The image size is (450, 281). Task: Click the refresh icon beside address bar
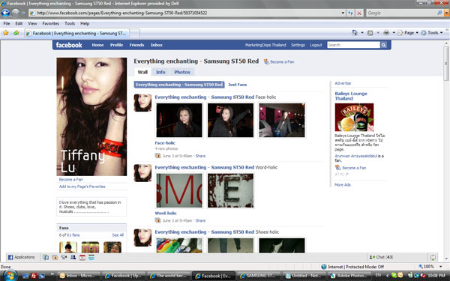click(350, 13)
